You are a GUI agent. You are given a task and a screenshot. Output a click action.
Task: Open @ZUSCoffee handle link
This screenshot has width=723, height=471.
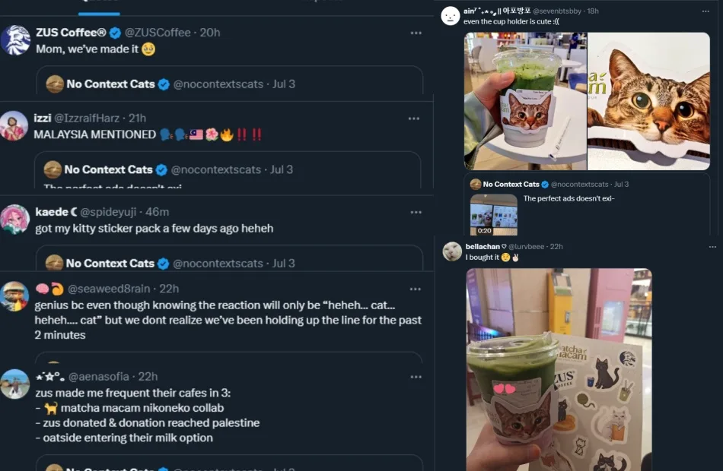(x=159, y=33)
